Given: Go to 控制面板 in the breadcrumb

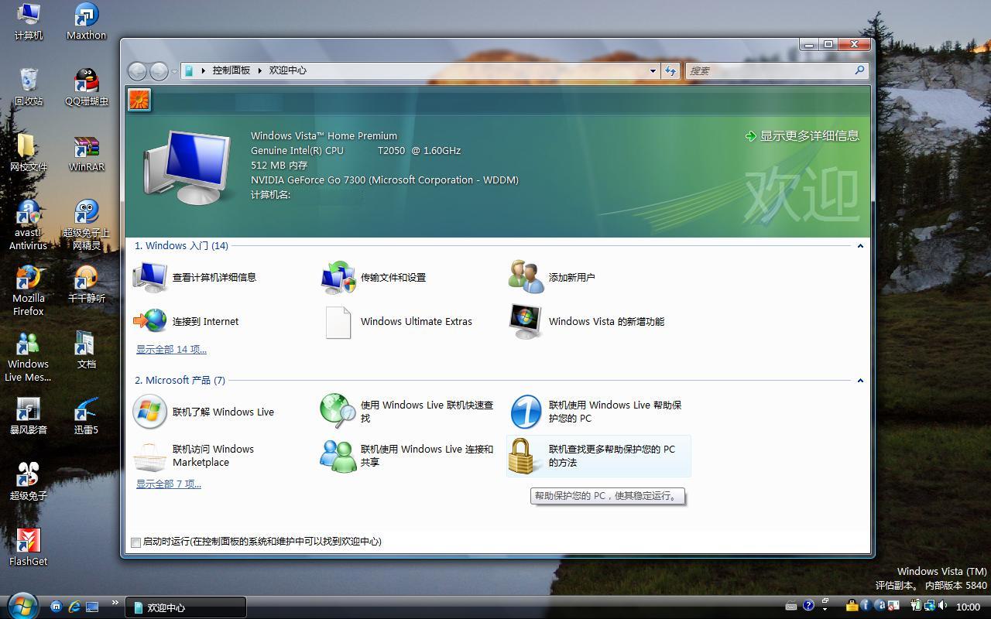Looking at the screenshot, I should pyautogui.click(x=231, y=70).
